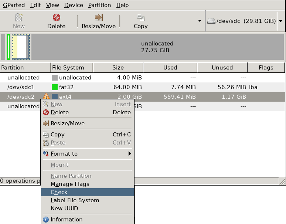This screenshot has width=286, height=224.
Task: Sort by the Unused column header
Action: (222, 68)
